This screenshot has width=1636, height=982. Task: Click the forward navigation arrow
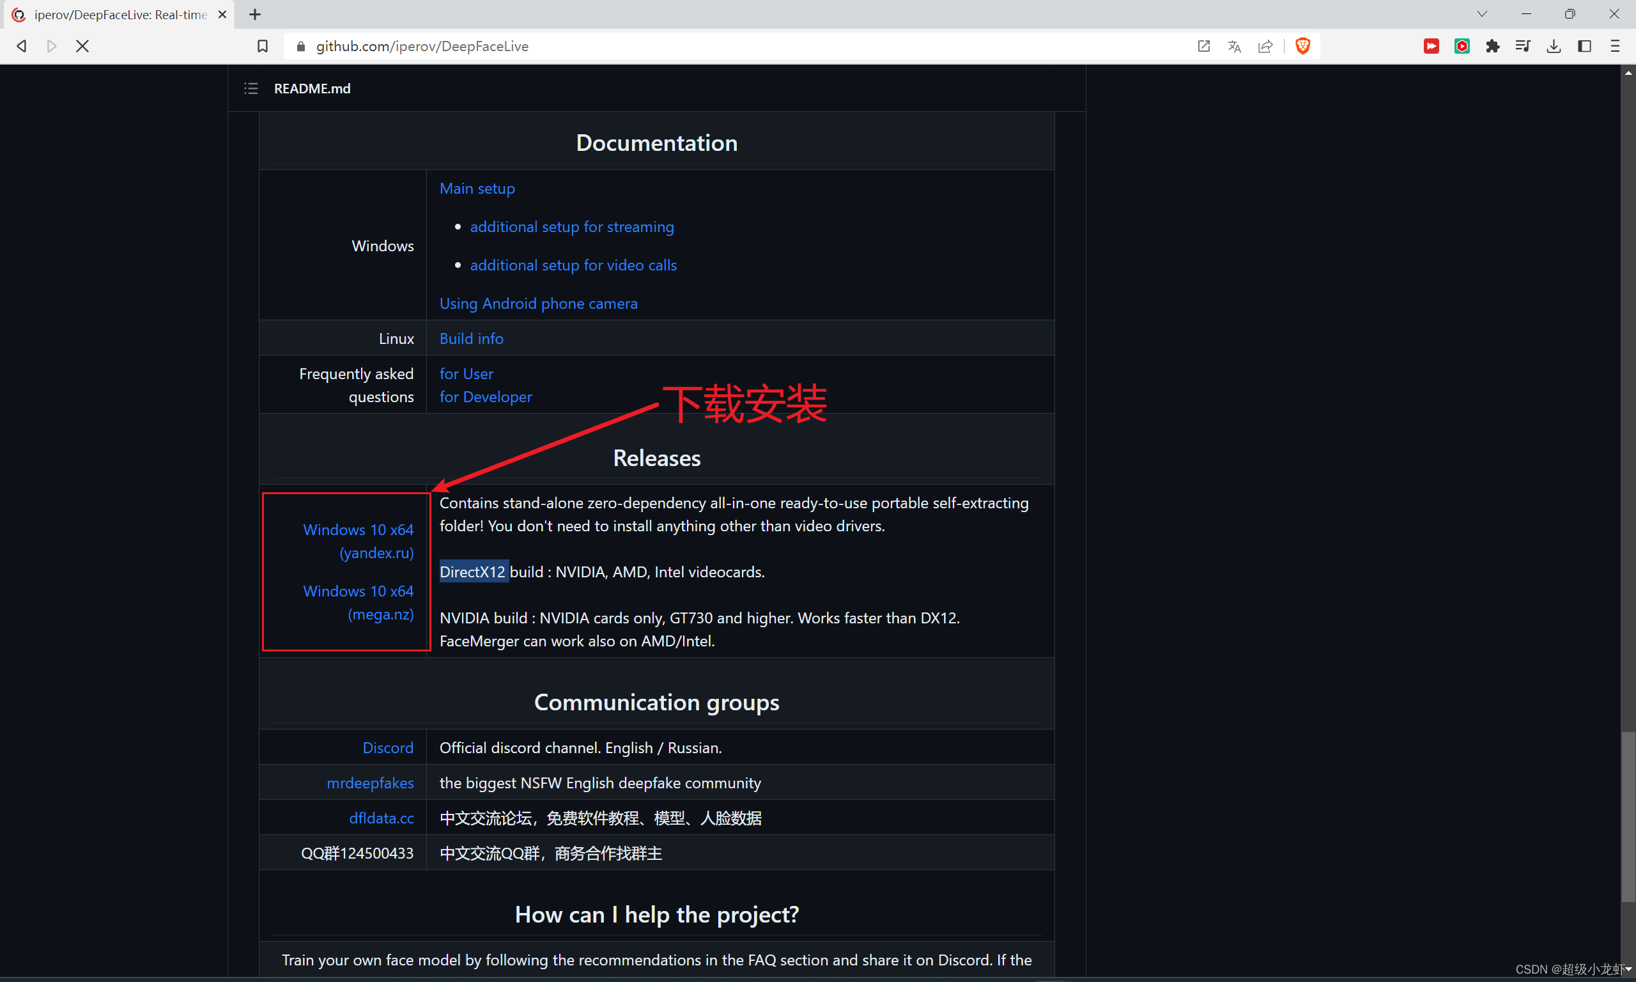coord(52,46)
